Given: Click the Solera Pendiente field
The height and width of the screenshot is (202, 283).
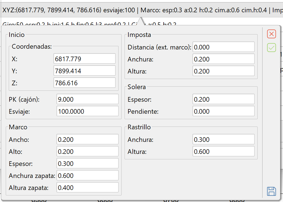Looking at the screenshot, I should (x=223, y=111).
